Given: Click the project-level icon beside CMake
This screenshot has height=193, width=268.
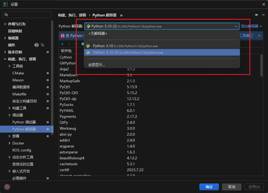Looking at the screenshot, I should pos(48,73).
